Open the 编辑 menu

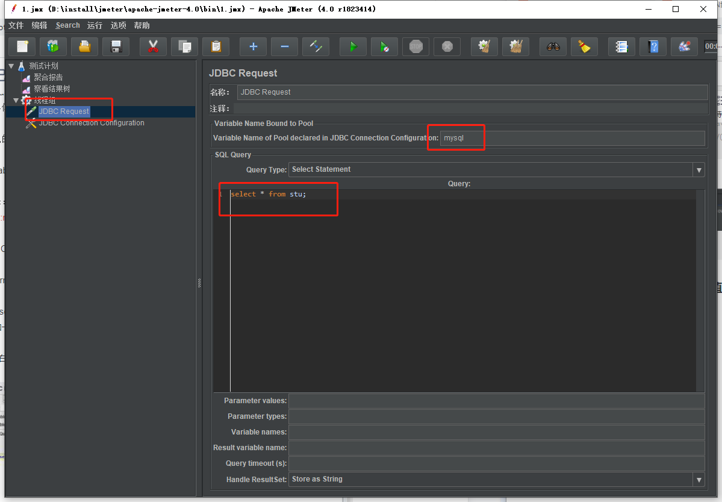click(39, 25)
